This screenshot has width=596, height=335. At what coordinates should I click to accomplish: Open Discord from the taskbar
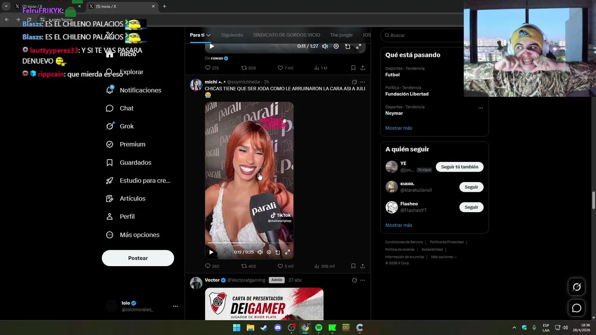(x=278, y=328)
